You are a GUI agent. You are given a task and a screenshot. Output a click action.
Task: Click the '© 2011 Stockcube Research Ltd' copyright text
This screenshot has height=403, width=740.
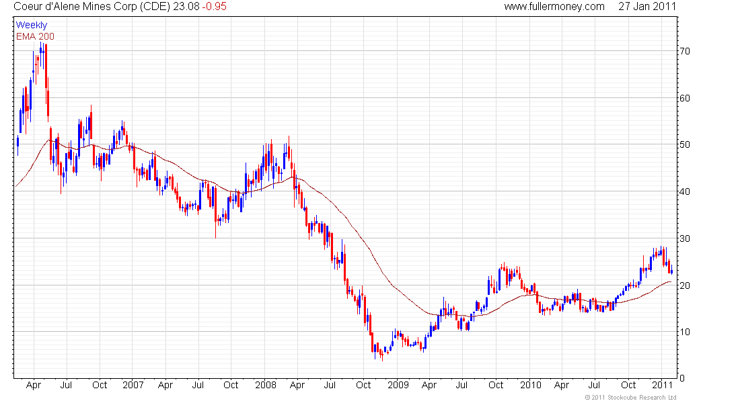(x=630, y=398)
